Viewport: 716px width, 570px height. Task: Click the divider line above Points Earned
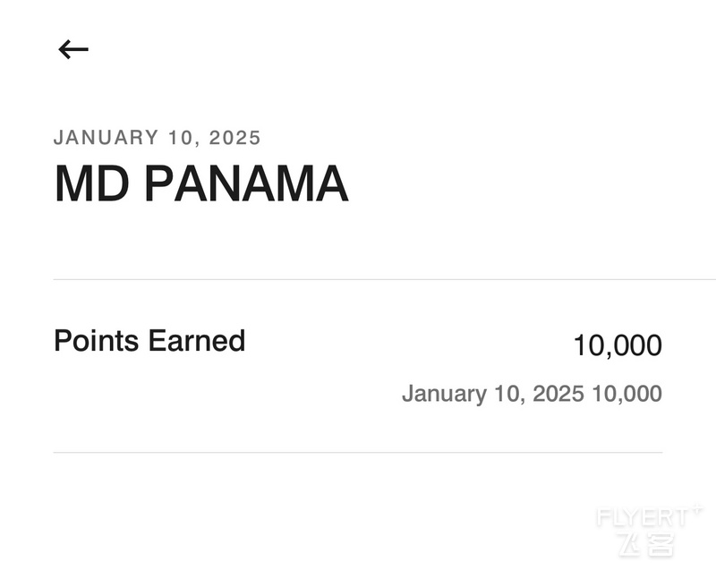(385, 279)
